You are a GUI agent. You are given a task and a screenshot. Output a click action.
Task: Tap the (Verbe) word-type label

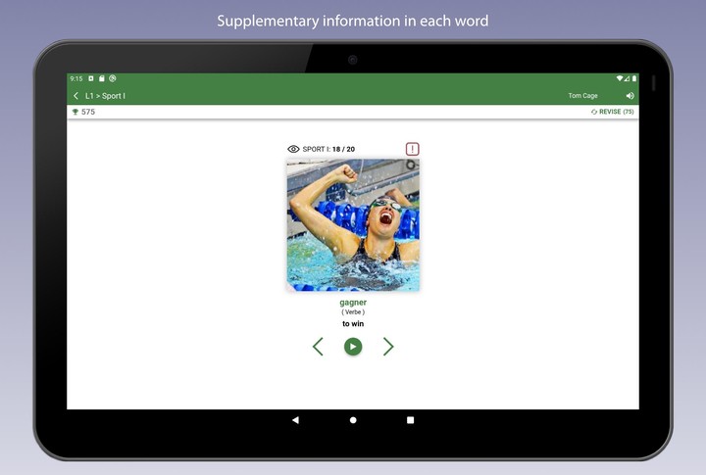tap(353, 312)
